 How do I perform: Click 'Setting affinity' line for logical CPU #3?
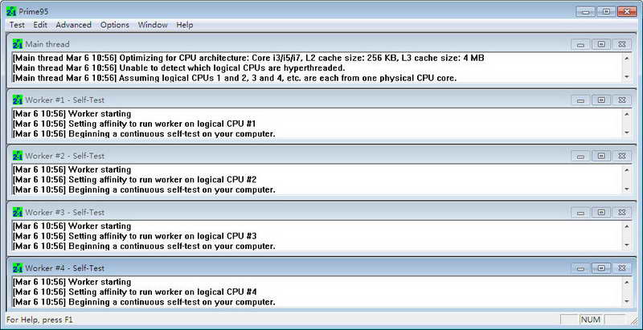click(134, 236)
